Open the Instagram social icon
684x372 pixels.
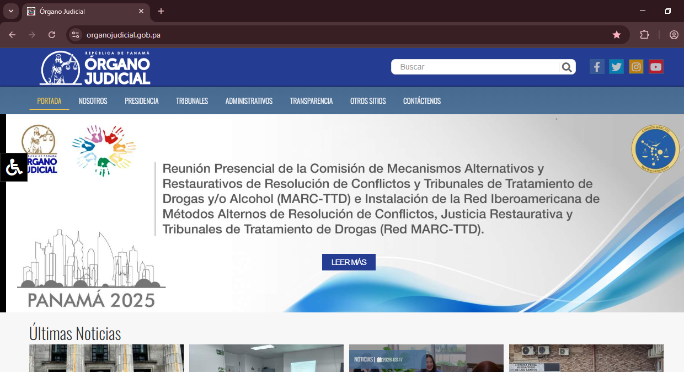pyautogui.click(x=636, y=67)
